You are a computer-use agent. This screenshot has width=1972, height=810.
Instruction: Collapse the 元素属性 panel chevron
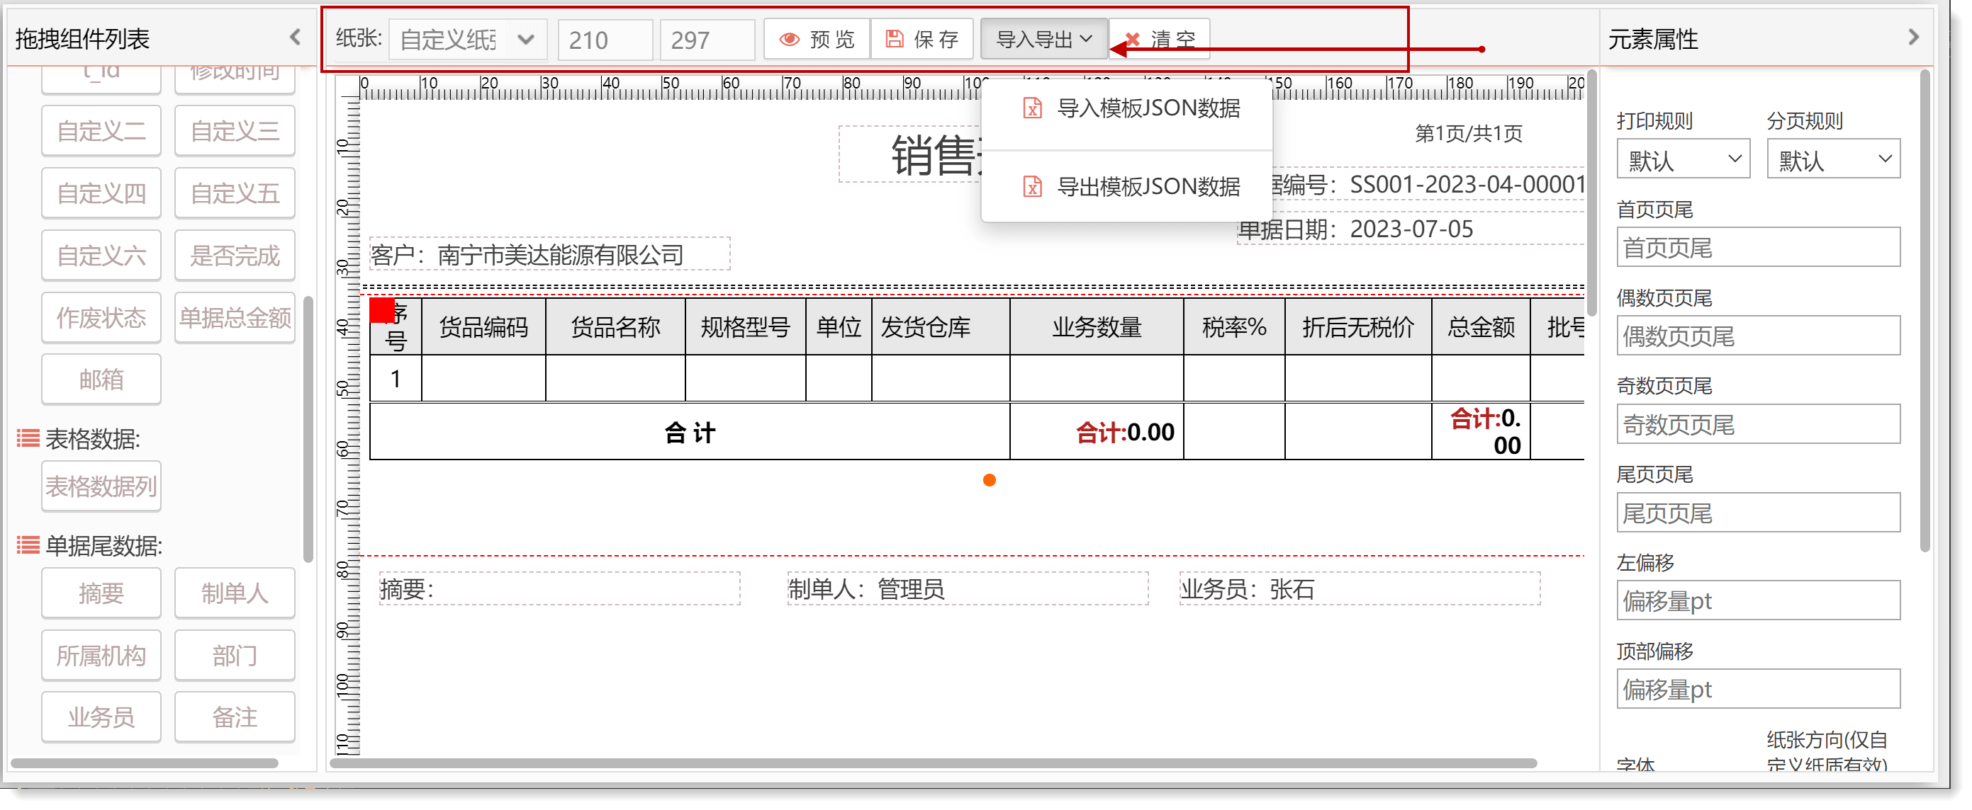click(x=1913, y=37)
